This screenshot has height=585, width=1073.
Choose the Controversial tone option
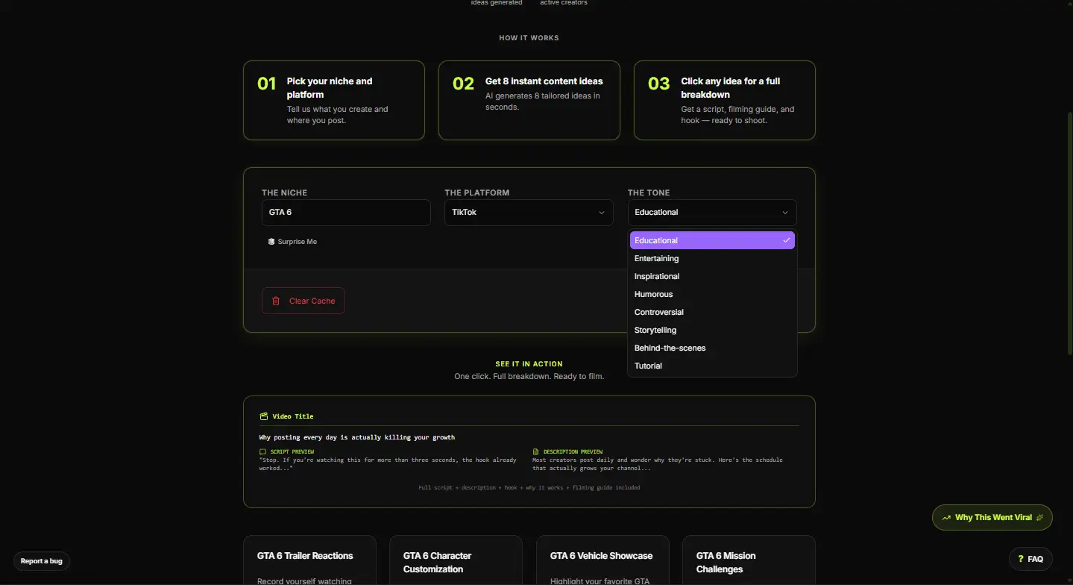click(712, 312)
